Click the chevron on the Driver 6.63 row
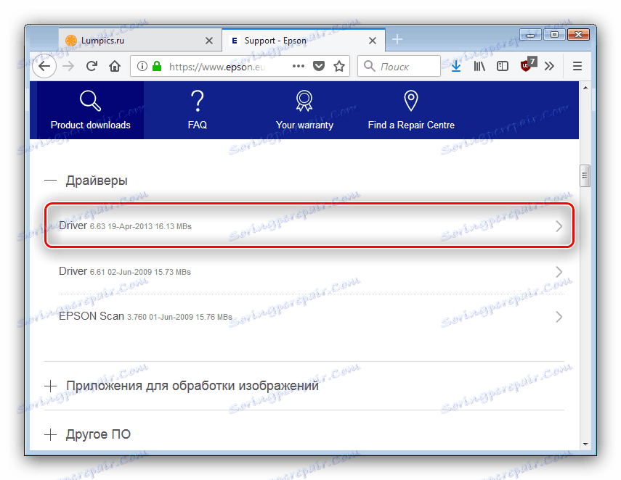The height and width of the screenshot is (480, 621). 559,226
